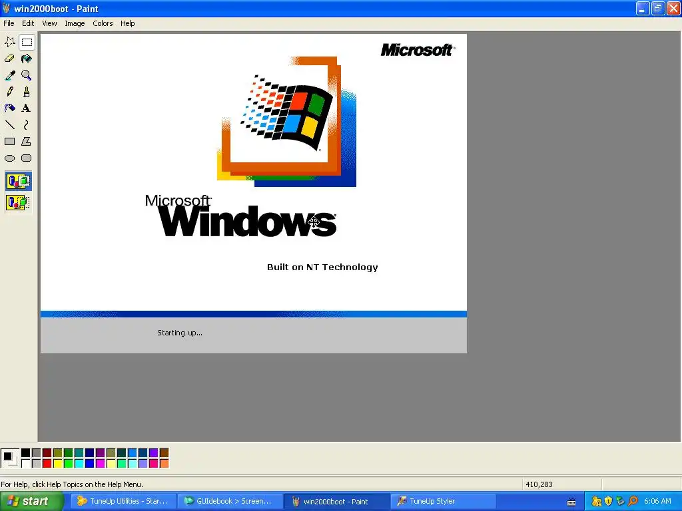Activate the Fill With Color bucket tool

point(27,59)
